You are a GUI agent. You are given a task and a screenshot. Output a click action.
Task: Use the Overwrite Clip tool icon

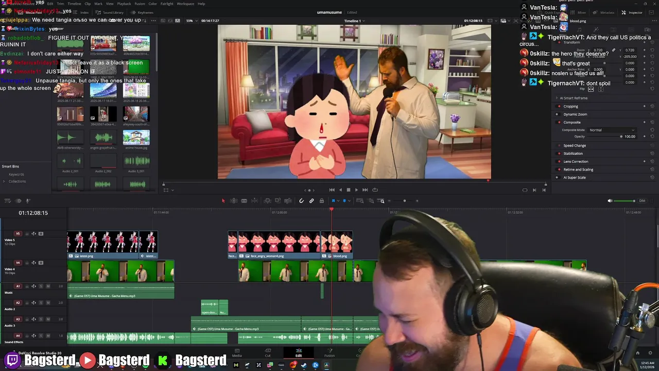[x=278, y=200]
